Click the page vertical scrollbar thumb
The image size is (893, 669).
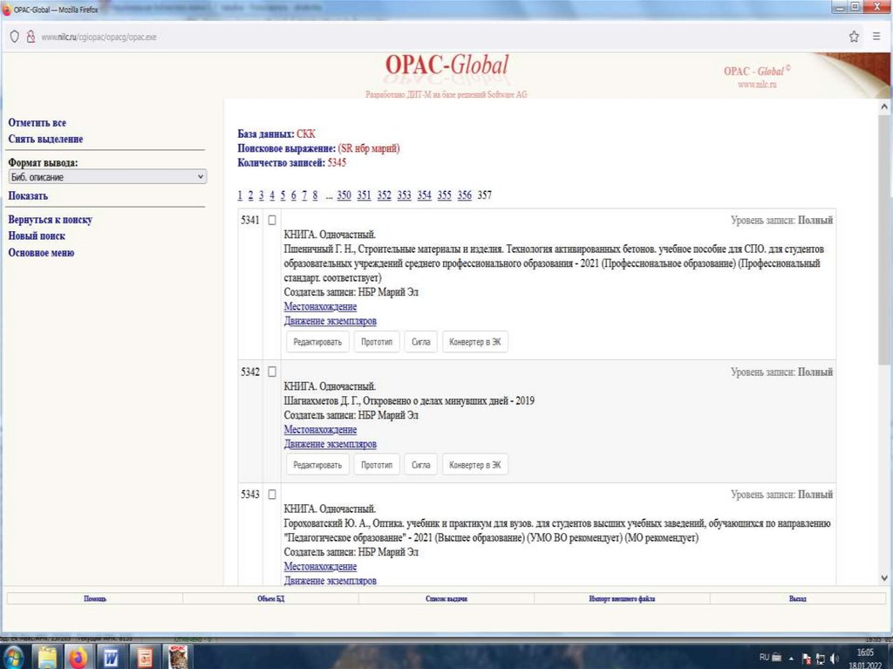coord(884,239)
